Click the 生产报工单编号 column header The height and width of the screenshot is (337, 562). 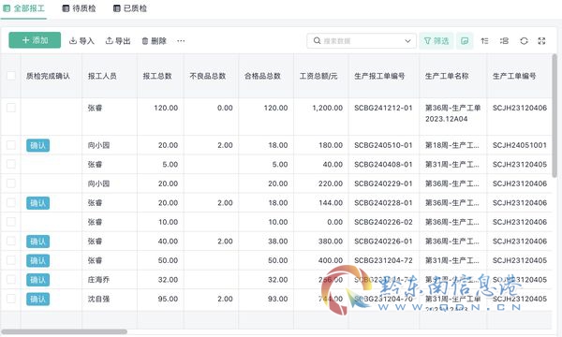point(383,76)
